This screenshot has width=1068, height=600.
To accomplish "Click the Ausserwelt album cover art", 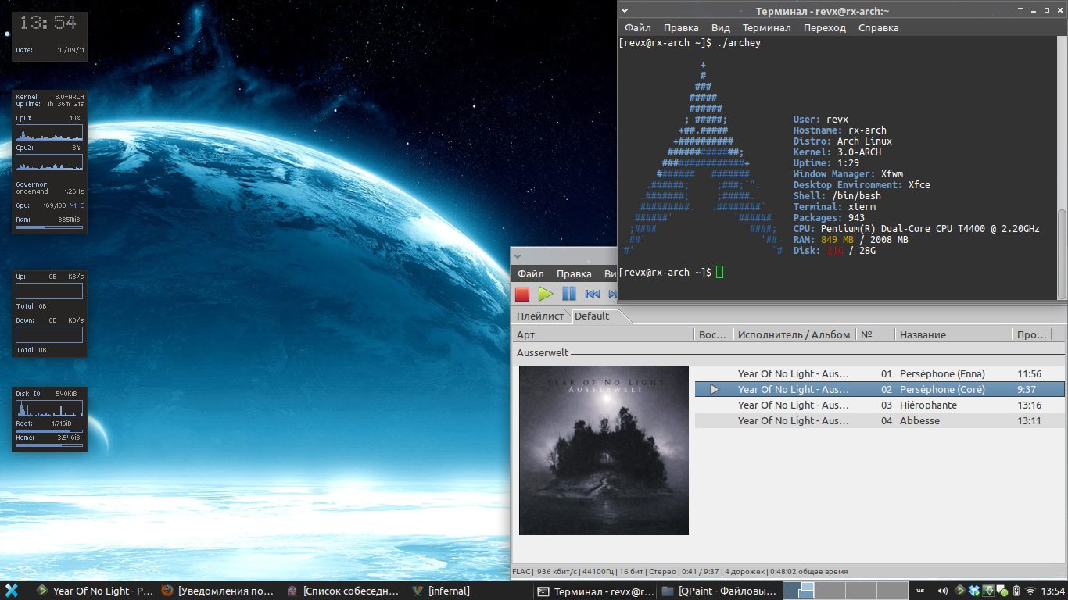I will (604, 450).
